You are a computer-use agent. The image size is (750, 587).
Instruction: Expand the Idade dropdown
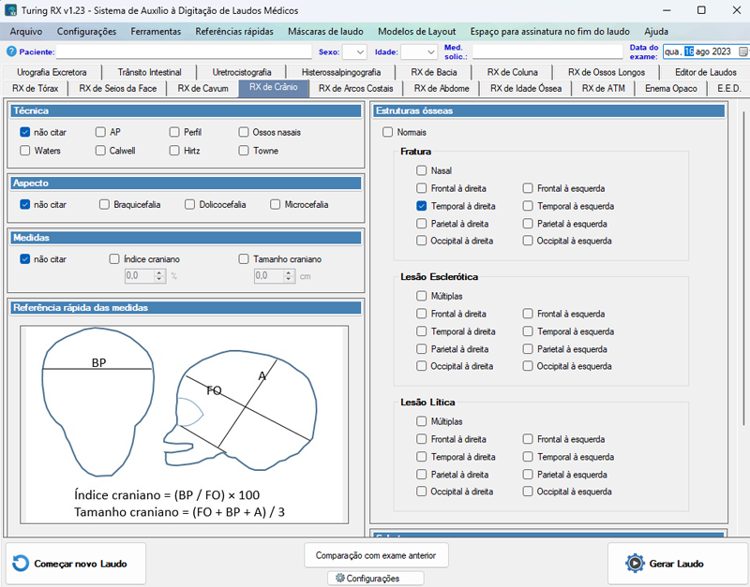pos(418,52)
